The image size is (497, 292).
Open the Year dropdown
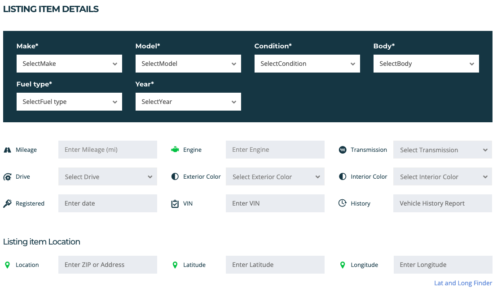pyautogui.click(x=188, y=102)
